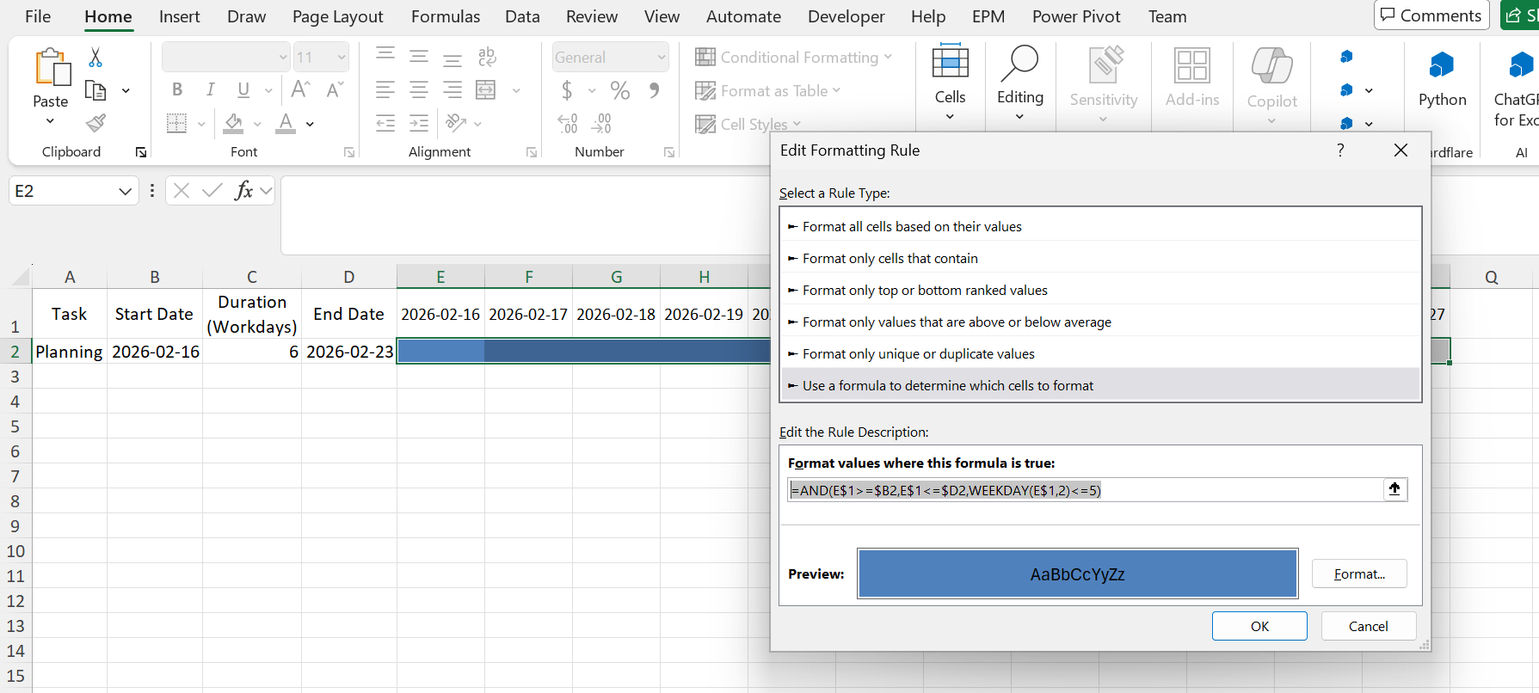1539x693 pixels.
Task: Expand the Paste options arrow
Action: point(50,121)
